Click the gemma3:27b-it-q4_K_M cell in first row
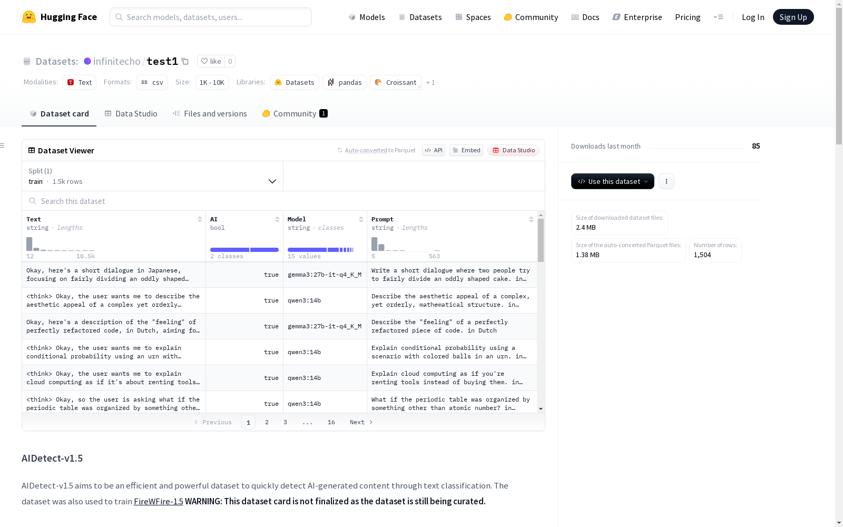Screen dimensions: 843x527 (x=325, y=275)
